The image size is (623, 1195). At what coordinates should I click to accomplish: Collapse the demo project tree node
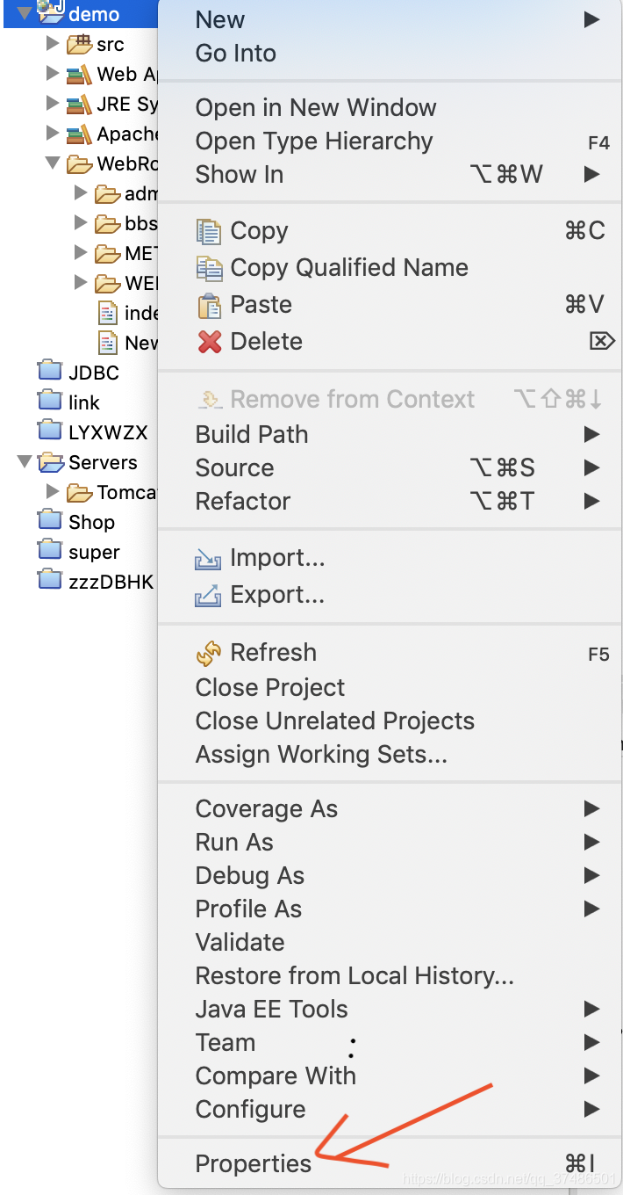[25, 14]
